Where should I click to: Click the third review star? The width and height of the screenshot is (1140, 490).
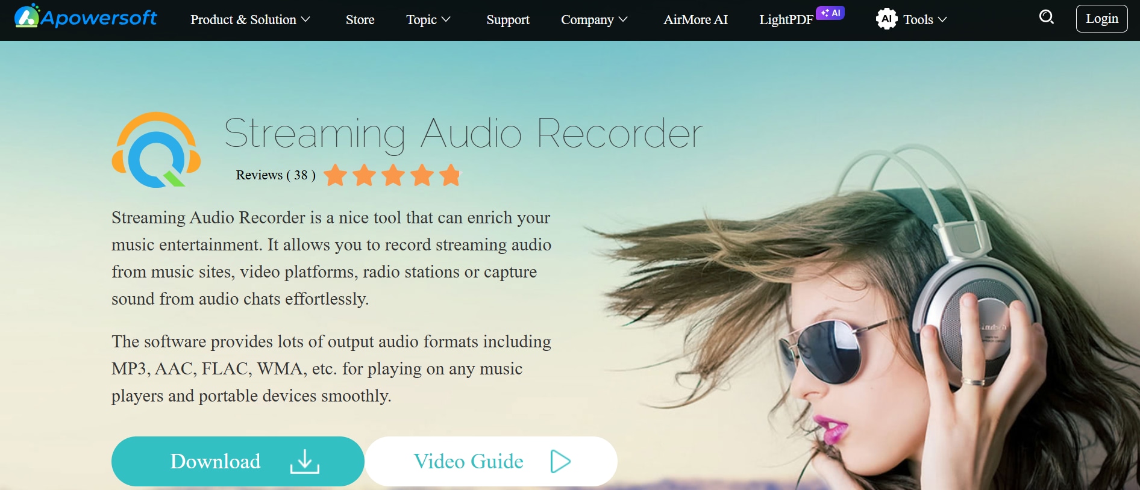tap(393, 175)
